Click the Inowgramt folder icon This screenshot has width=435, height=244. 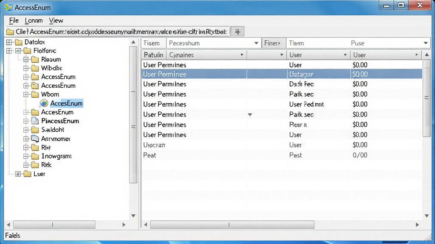click(35, 156)
